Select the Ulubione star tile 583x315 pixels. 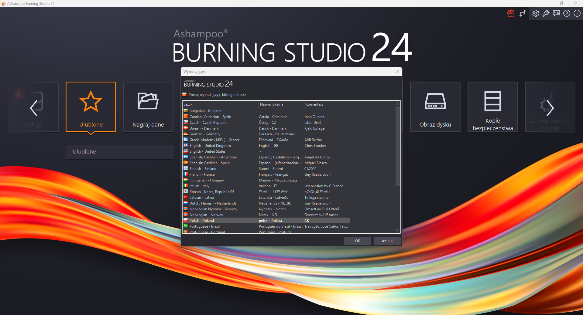tap(91, 107)
